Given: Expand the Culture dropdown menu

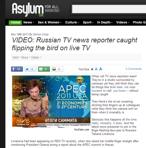Looking at the screenshot, I should click(x=72, y=22).
